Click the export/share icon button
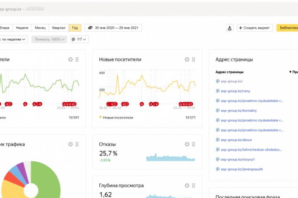 [230, 28]
